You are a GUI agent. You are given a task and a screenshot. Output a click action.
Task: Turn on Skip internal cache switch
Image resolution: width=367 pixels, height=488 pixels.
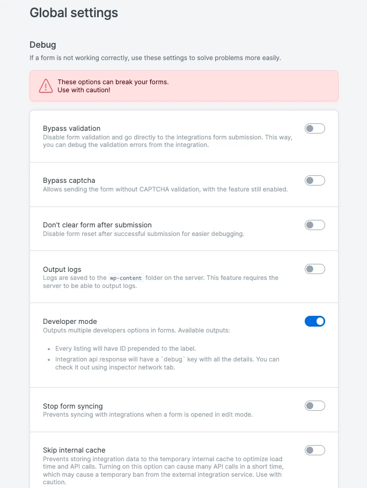(315, 450)
